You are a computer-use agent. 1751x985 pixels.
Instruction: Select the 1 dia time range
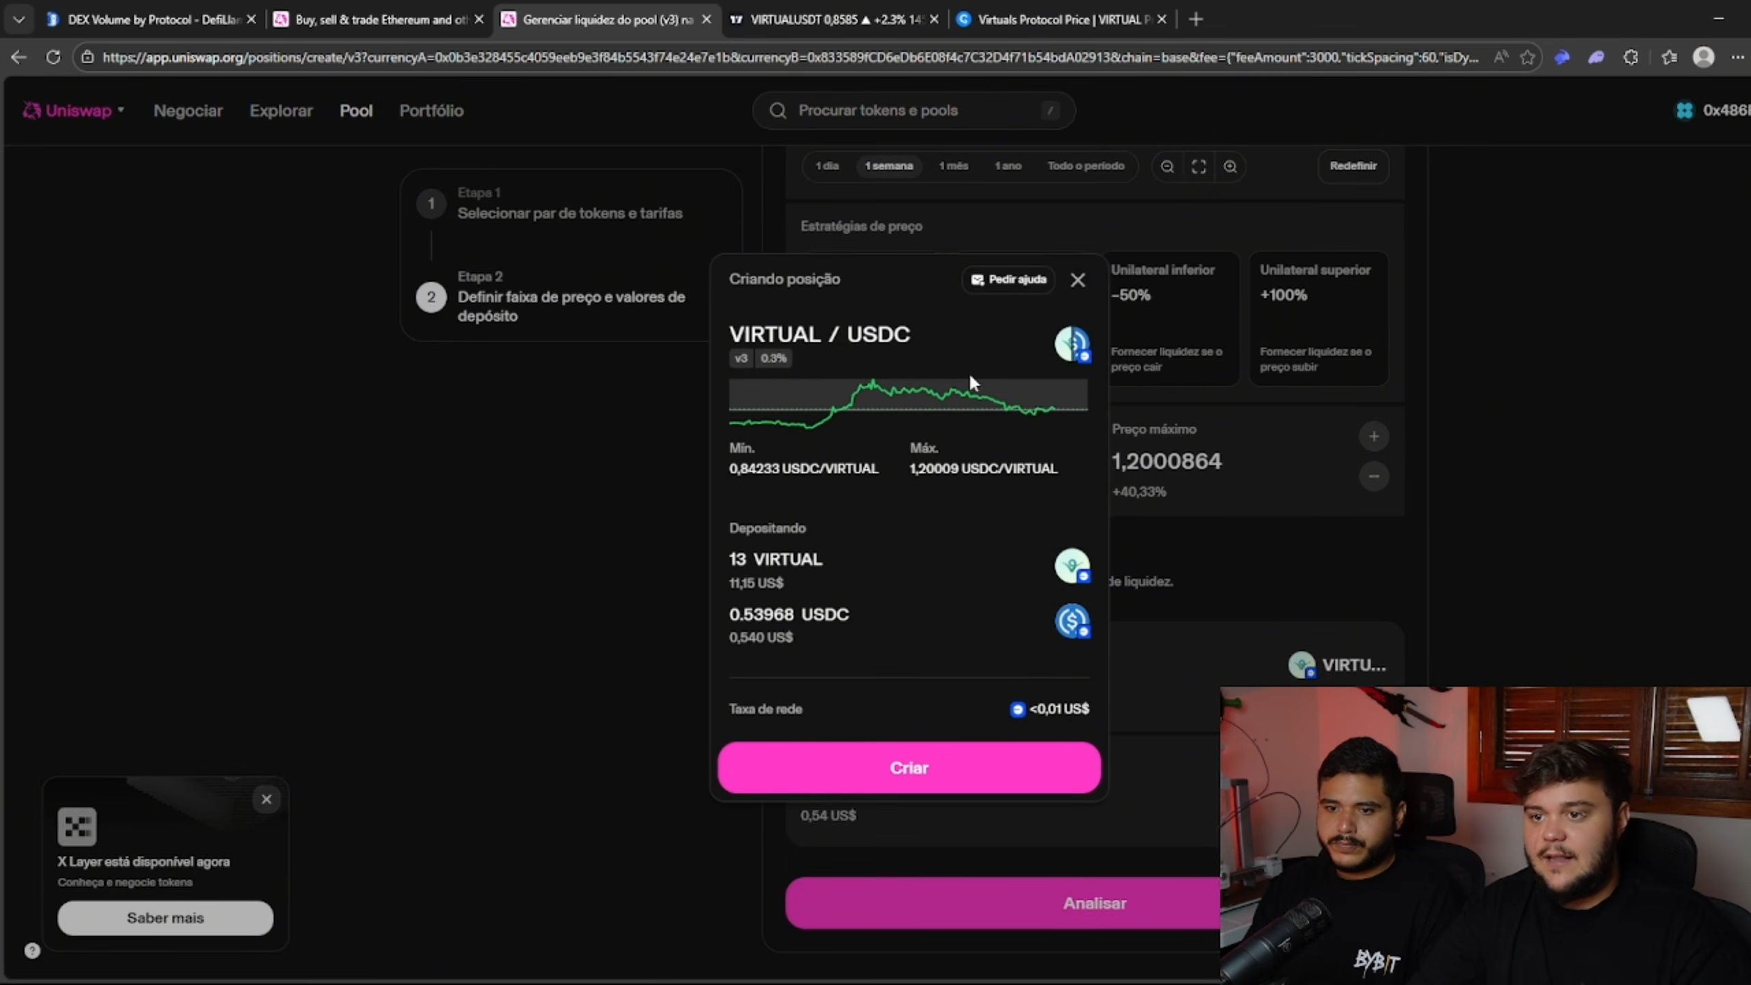tap(827, 166)
